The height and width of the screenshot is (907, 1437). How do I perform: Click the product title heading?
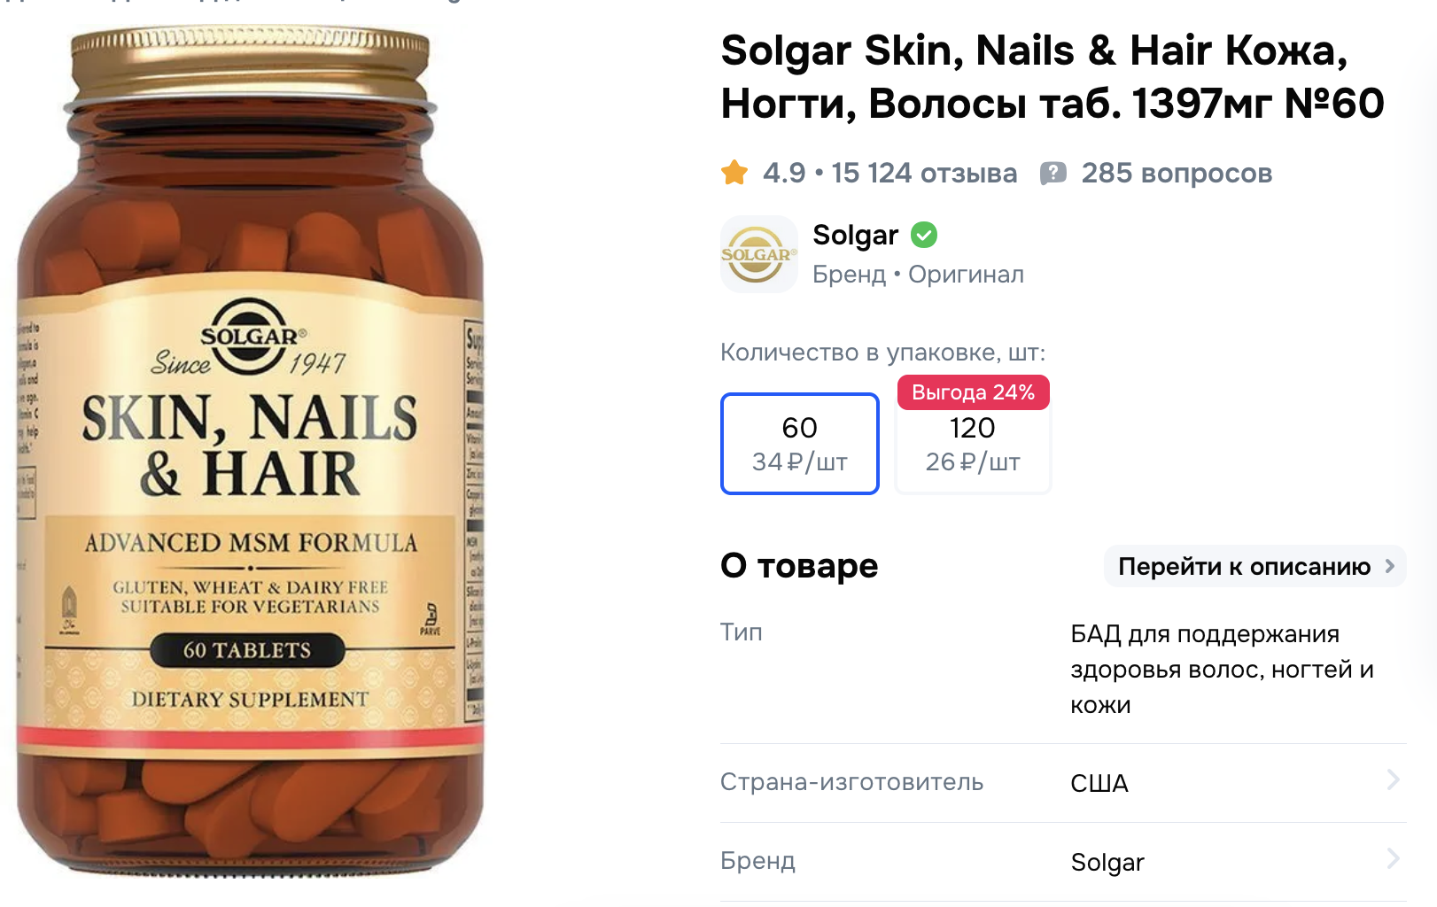point(1052,77)
